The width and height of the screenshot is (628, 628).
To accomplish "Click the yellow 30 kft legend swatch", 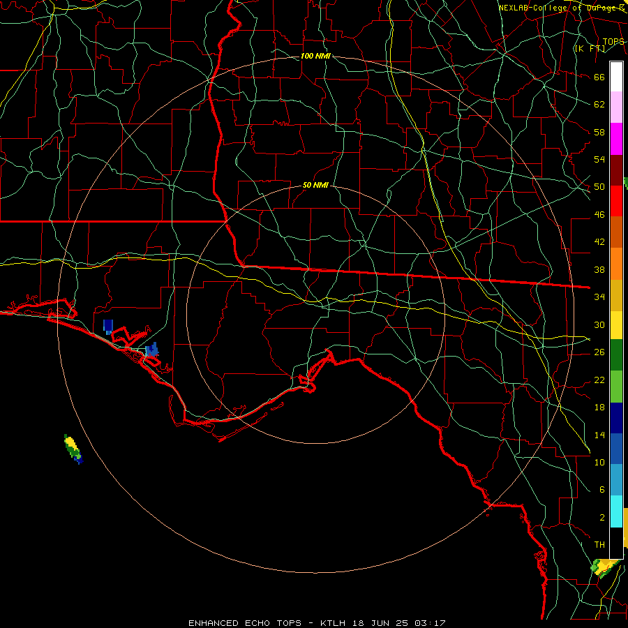I will coord(616,324).
